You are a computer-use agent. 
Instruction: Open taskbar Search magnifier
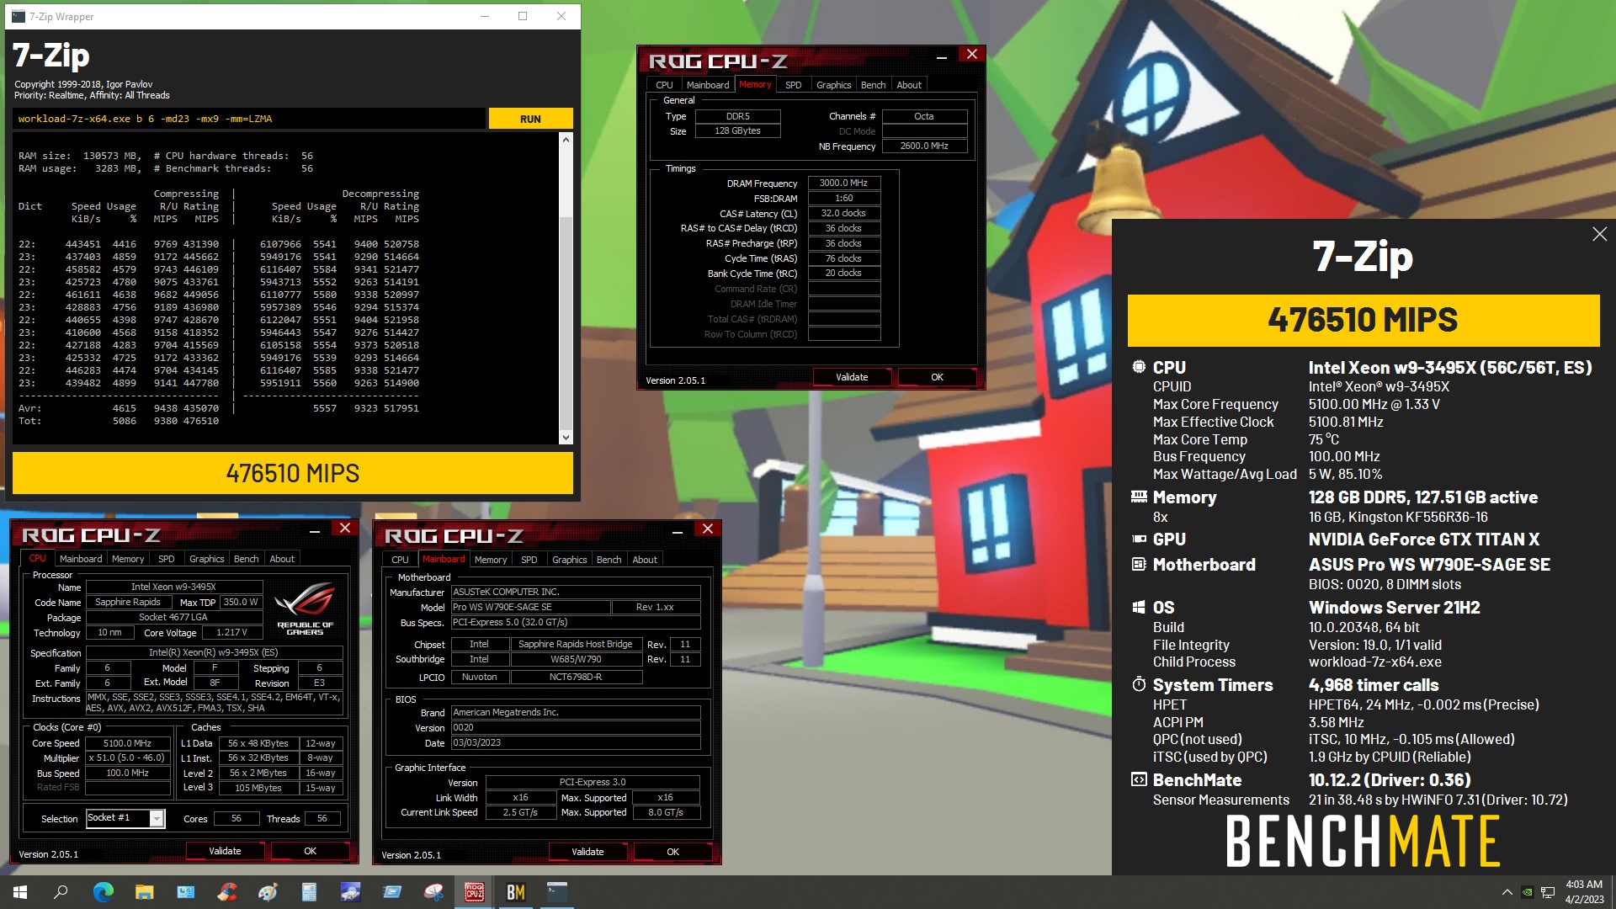61,892
